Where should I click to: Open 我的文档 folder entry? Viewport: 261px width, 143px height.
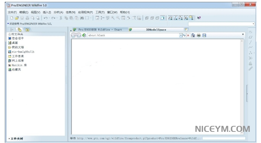point(16,47)
